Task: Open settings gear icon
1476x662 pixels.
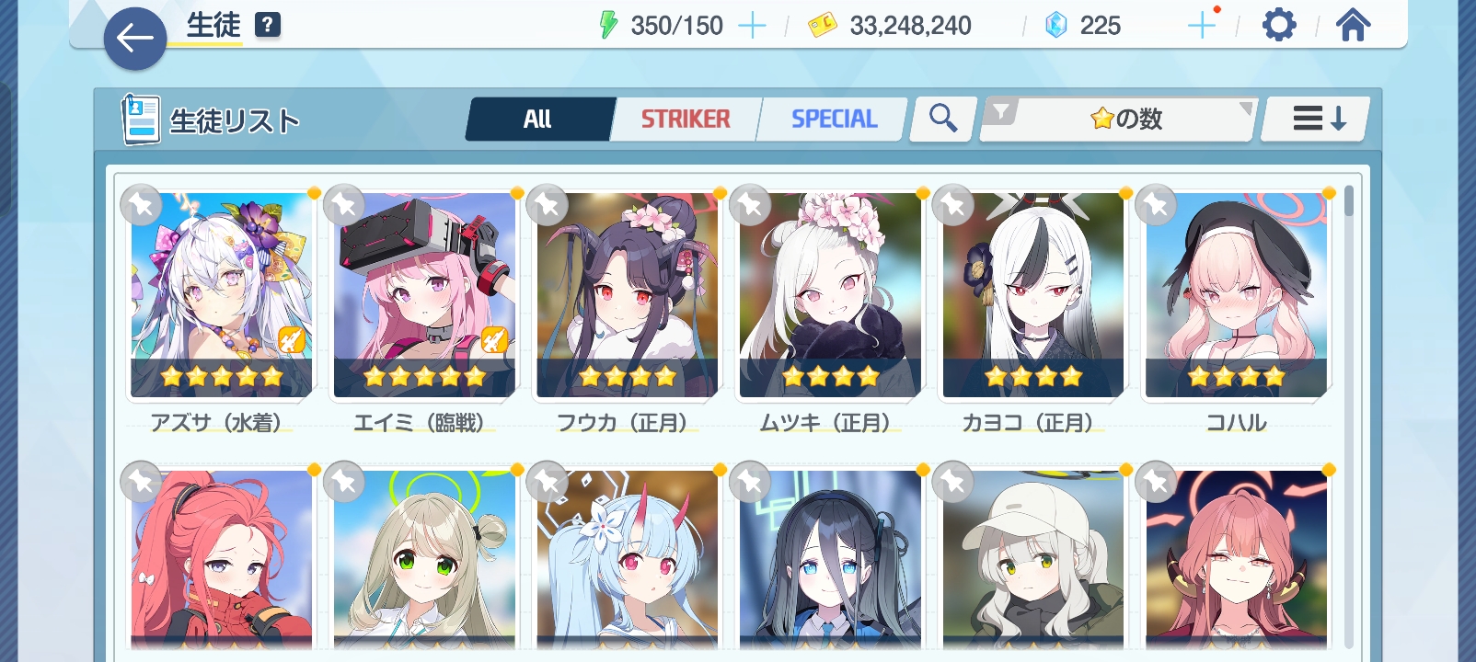Action: (x=1279, y=25)
